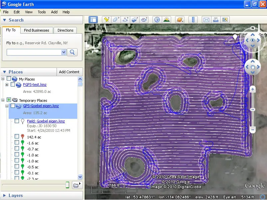This screenshot has height=200, width=267.
Task: Check the -0.7 ac checkbox
Action: pyautogui.click(x=17, y=148)
